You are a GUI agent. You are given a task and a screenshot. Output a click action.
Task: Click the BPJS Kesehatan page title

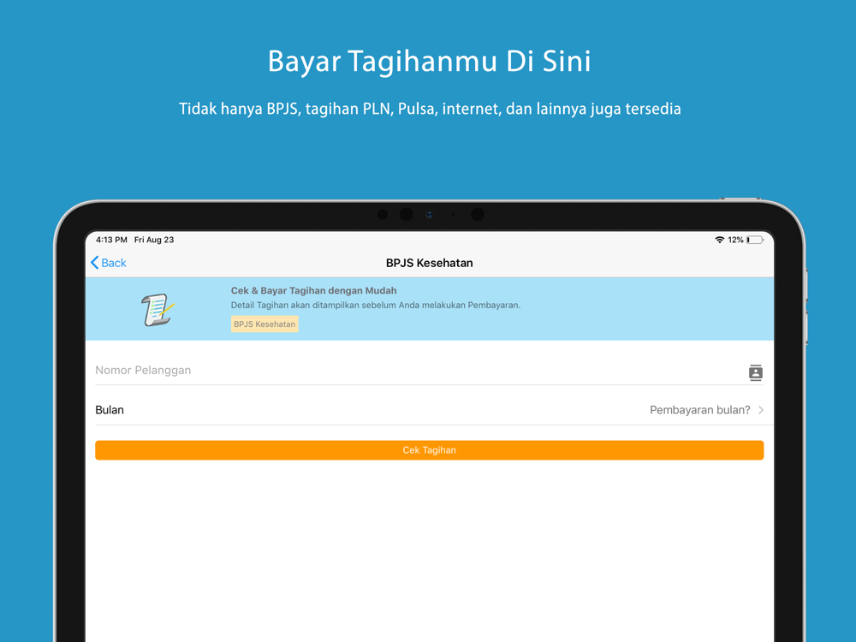pyautogui.click(x=429, y=263)
